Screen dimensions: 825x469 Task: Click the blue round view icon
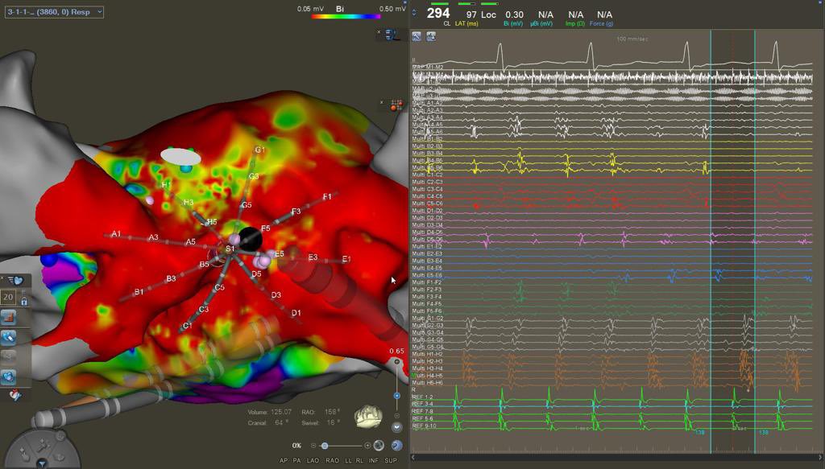(396, 446)
